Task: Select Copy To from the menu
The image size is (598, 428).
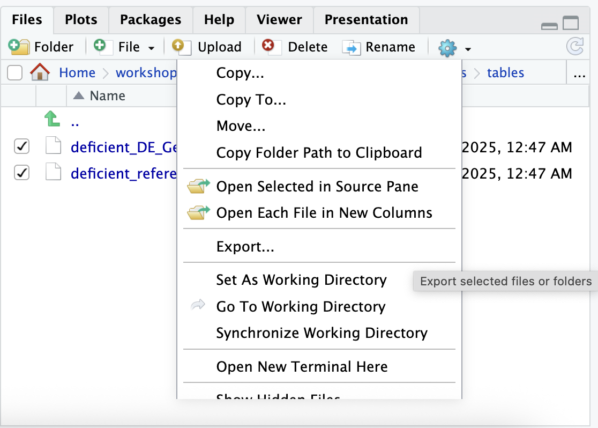Action: point(251,99)
